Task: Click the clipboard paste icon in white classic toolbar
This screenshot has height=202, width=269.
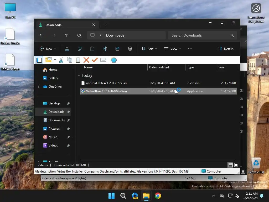Action: click(78, 60)
